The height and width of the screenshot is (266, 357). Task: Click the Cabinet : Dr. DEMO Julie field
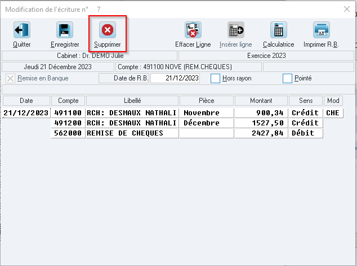[x=90, y=56]
